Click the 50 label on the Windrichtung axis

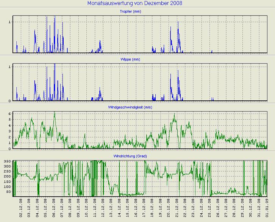click(x=8, y=192)
